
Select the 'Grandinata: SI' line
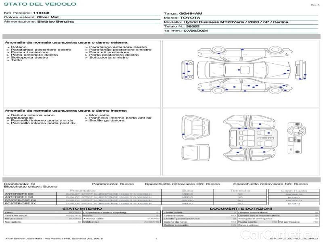tap(19, 184)
